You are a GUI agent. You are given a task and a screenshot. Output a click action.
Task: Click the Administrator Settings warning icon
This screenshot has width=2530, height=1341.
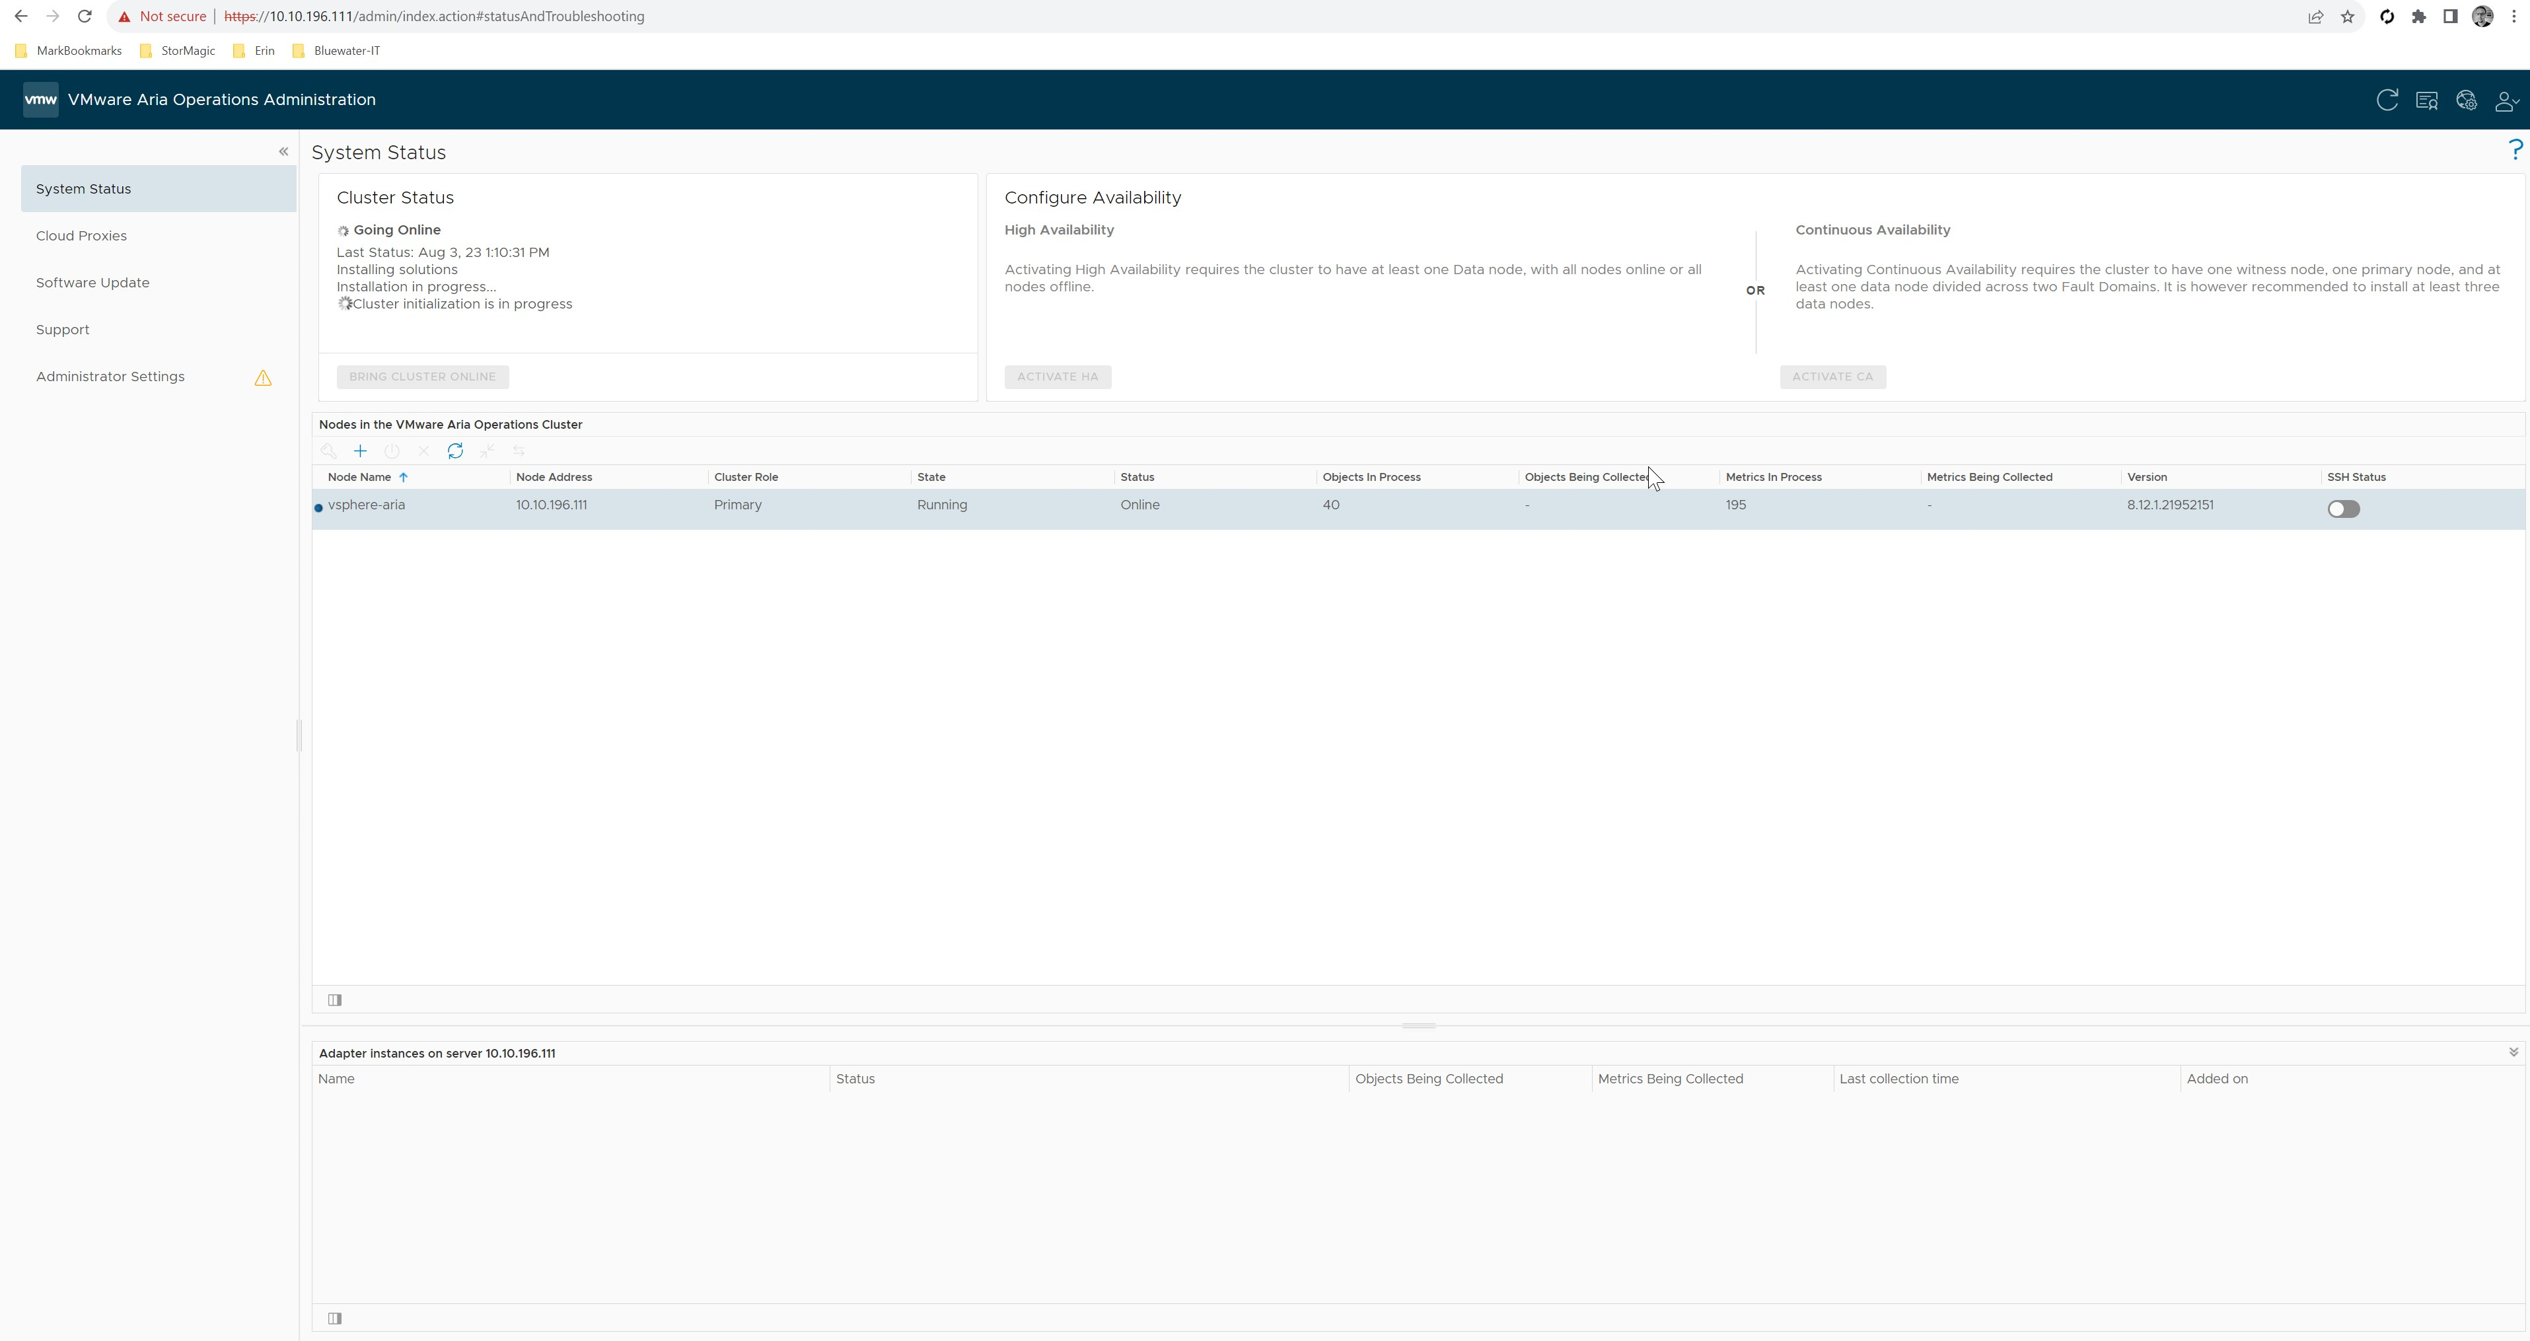coord(263,379)
